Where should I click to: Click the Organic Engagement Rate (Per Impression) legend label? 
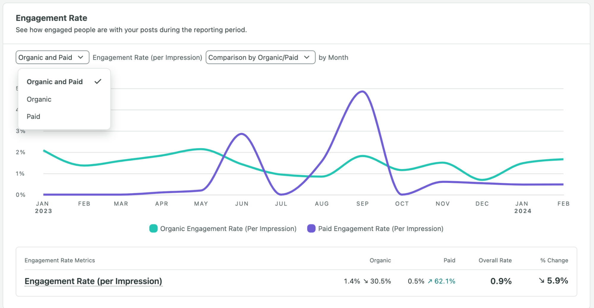pyautogui.click(x=228, y=229)
